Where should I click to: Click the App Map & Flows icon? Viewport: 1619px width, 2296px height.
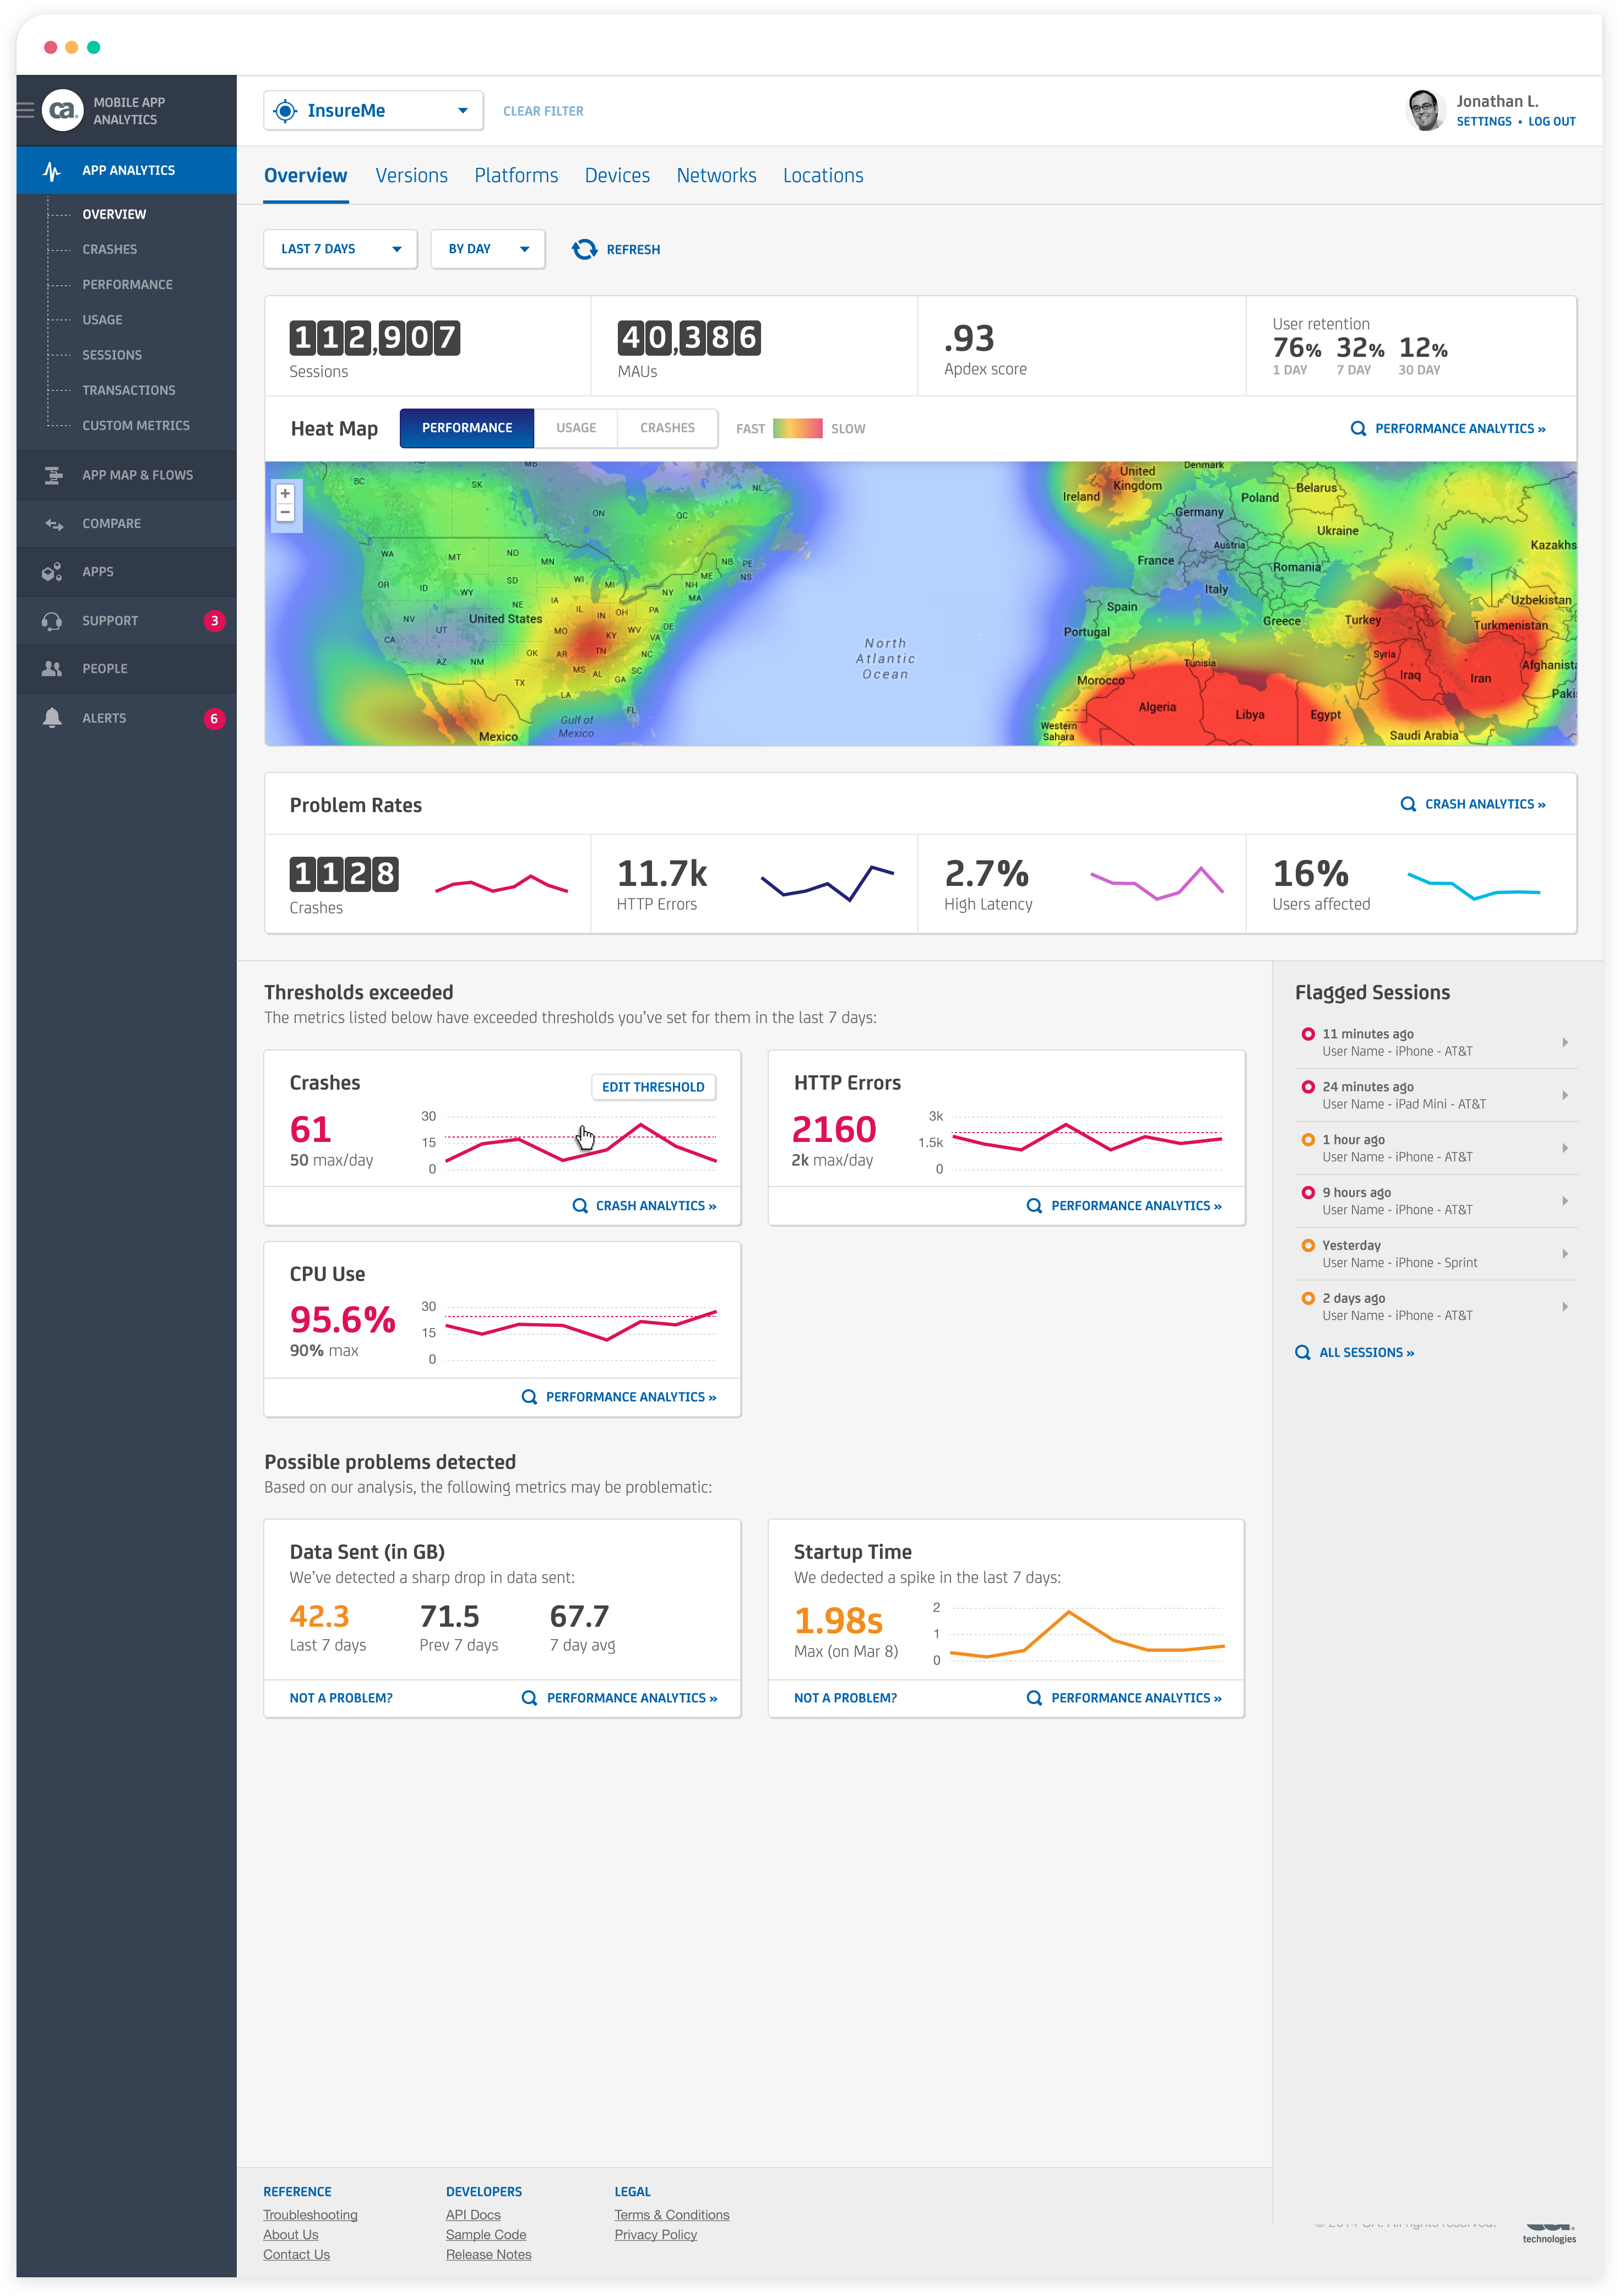tap(53, 475)
